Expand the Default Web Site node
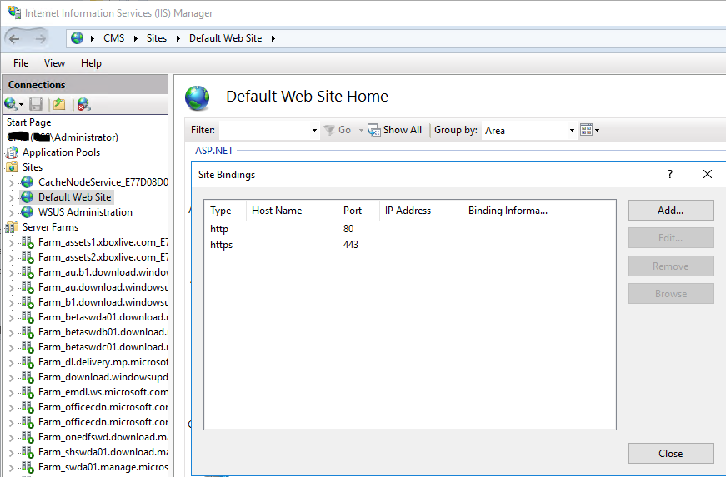Viewport: 726px width, 477px height. click(x=12, y=198)
